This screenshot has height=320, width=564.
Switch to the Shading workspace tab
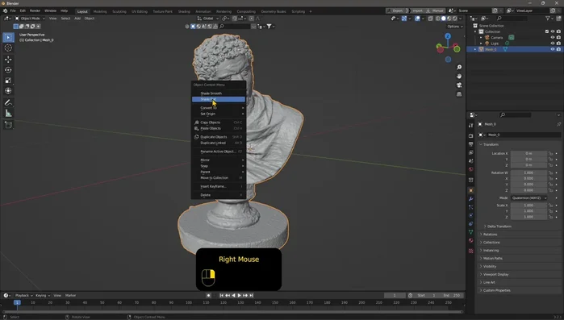click(184, 11)
